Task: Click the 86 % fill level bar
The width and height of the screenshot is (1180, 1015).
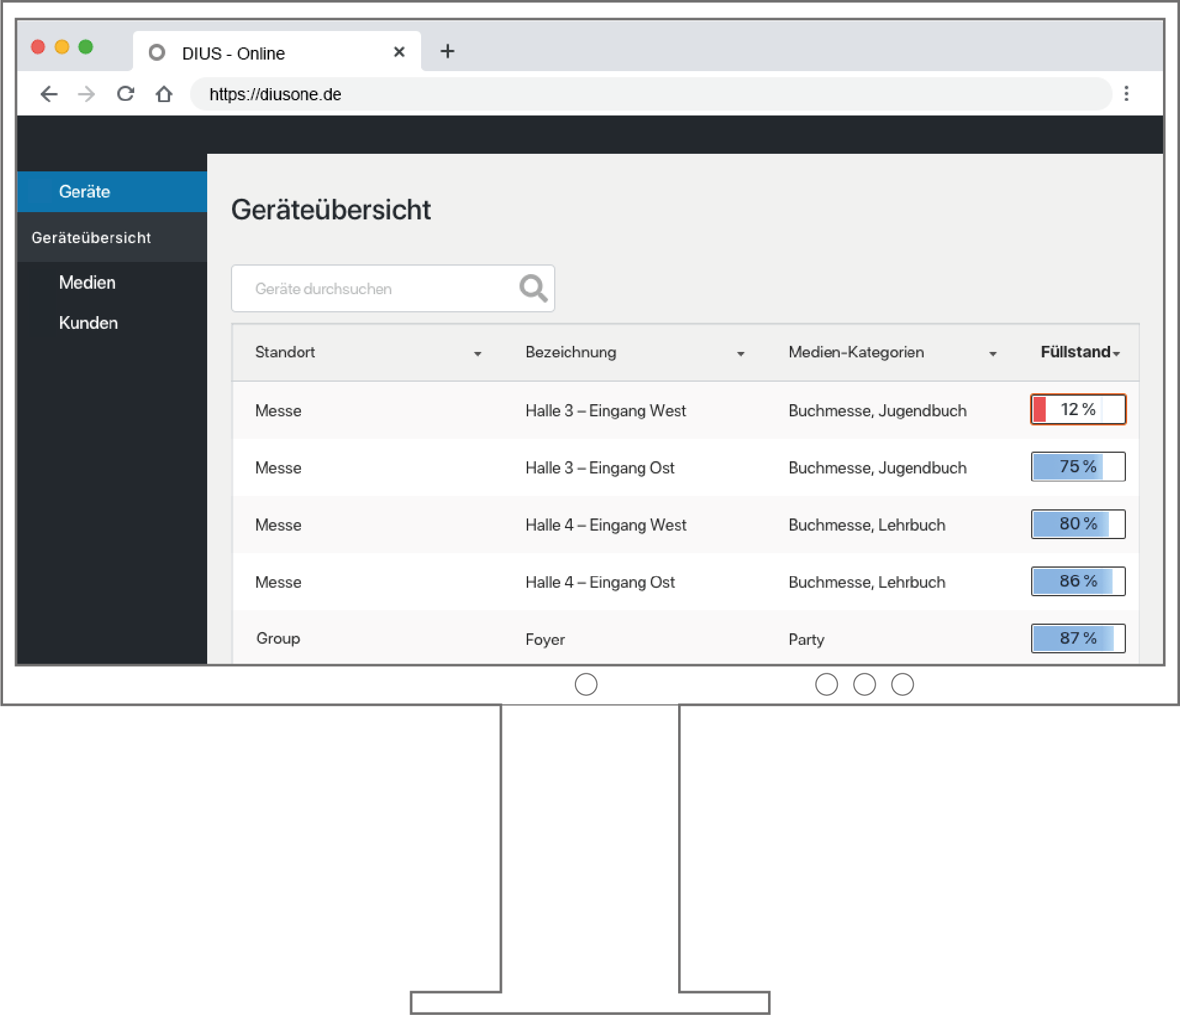Action: (1078, 581)
